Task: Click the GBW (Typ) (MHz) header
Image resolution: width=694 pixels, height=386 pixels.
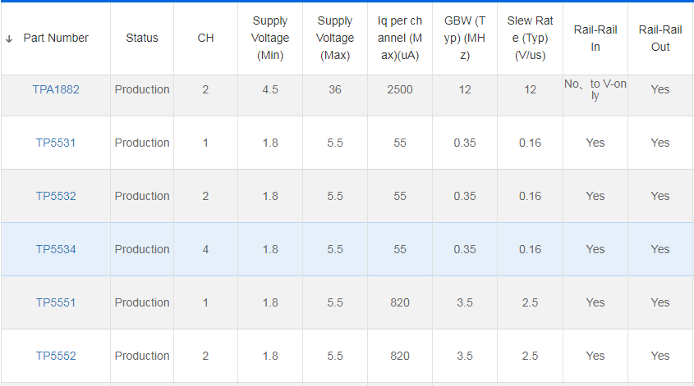Action: [465, 38]
